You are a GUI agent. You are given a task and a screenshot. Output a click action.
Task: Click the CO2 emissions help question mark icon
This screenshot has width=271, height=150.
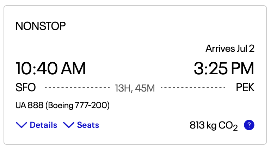[x=249, y=125]
